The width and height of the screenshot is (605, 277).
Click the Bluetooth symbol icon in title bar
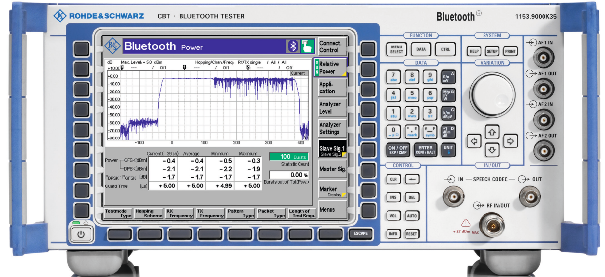(293, 46)
